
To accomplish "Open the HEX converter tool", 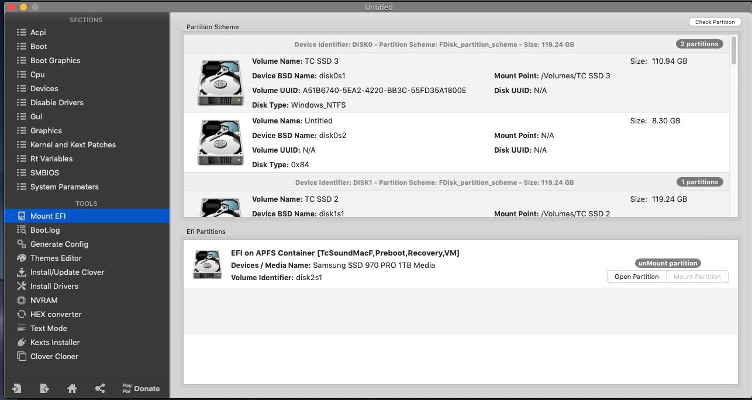I will [56, 314].
